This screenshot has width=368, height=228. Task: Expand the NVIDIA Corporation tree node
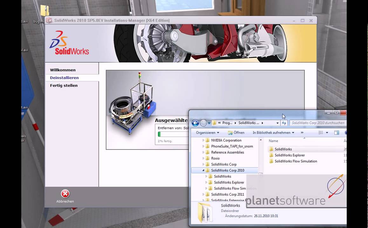coord(203,140)
